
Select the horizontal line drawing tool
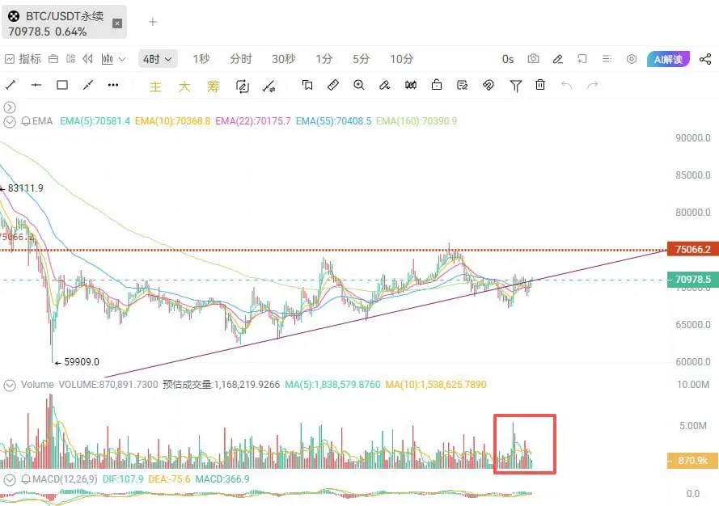[36, 85]
